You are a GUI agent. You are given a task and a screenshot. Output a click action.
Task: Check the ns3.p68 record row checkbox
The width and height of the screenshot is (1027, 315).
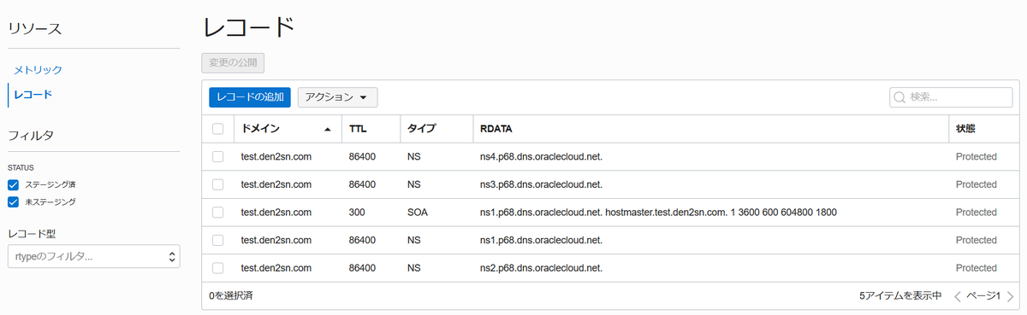click(x=217, y=184)
